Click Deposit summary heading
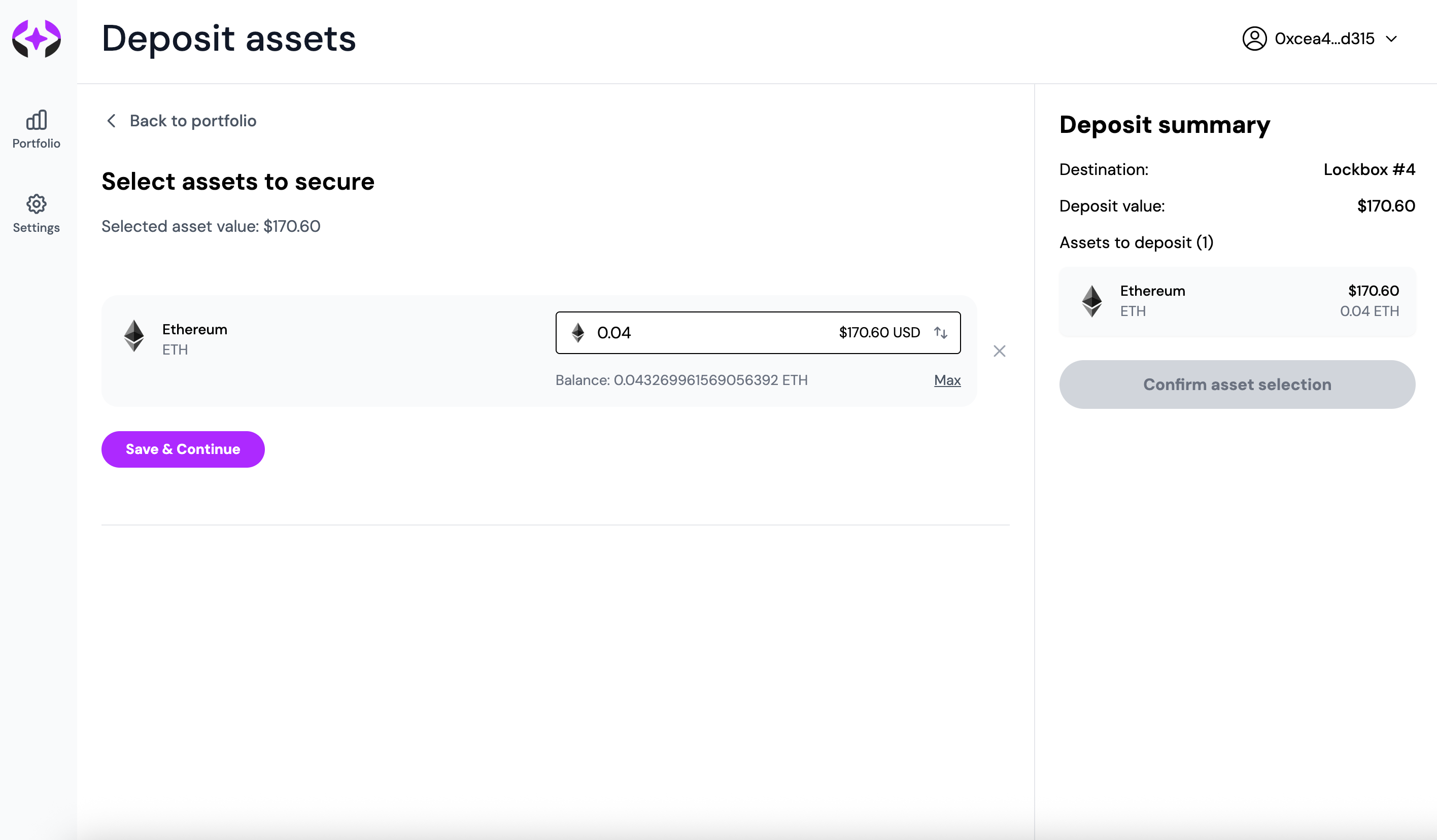 [1165, 124]
